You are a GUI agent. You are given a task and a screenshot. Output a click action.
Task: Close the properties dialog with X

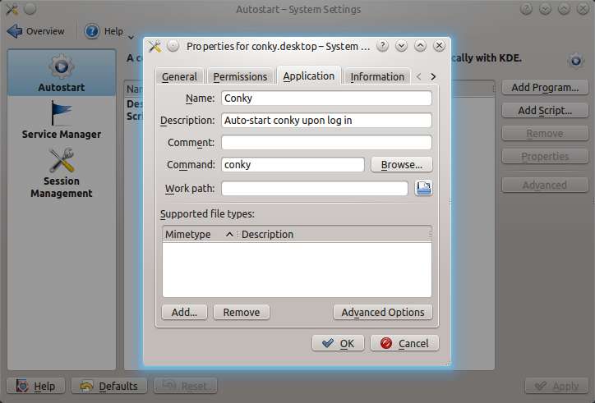439,46
